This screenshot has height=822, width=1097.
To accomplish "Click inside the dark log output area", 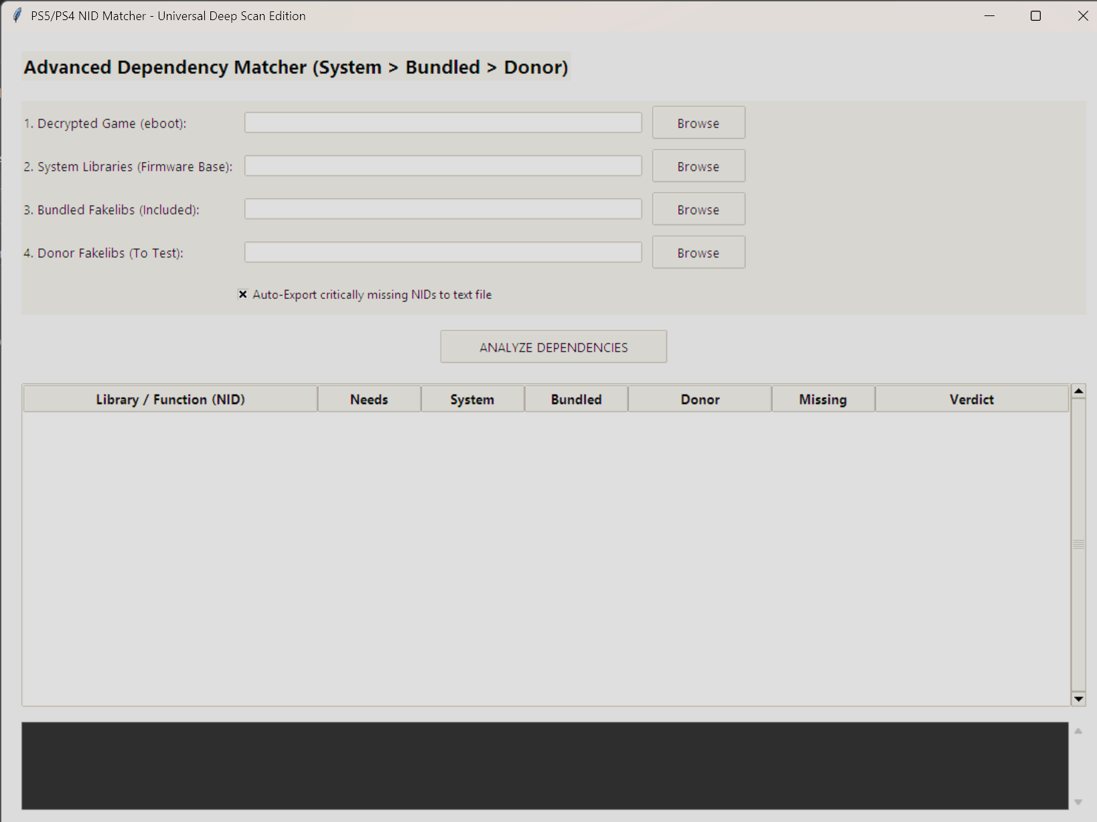I will (x=545, y=766).
